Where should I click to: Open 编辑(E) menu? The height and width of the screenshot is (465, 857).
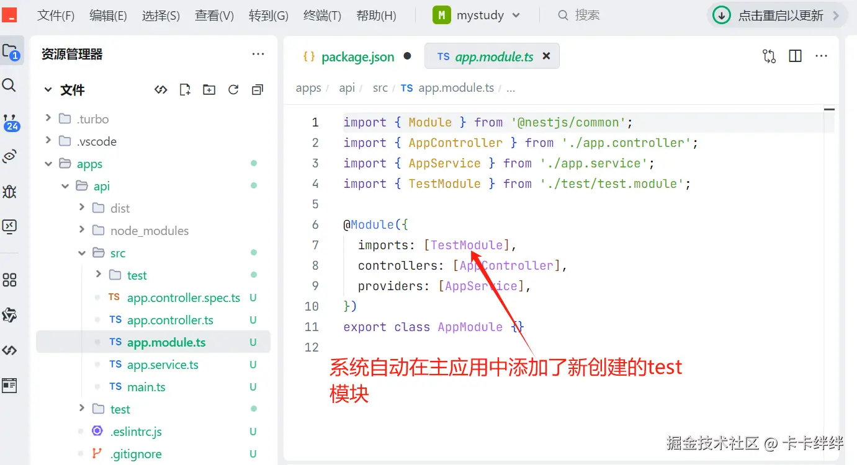point(108,15)
